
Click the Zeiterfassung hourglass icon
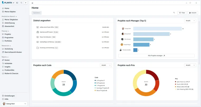pyautogui.click(x=3, y=23)
